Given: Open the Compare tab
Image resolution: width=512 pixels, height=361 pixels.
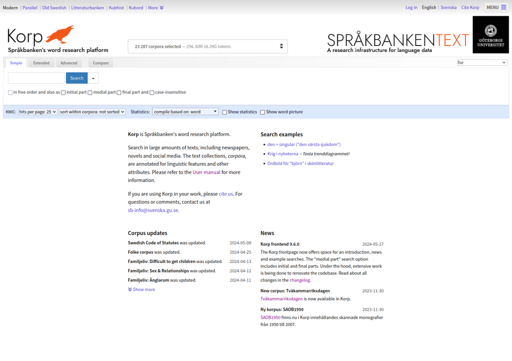Looking at the screenshot, I should [x=101, y=63].
